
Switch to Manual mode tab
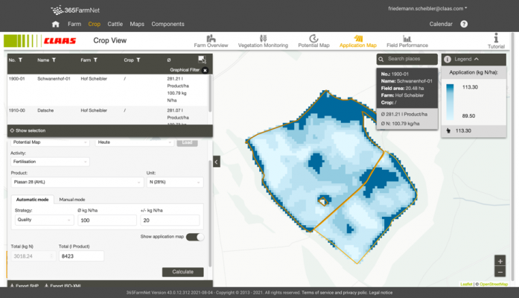point(72,200)
